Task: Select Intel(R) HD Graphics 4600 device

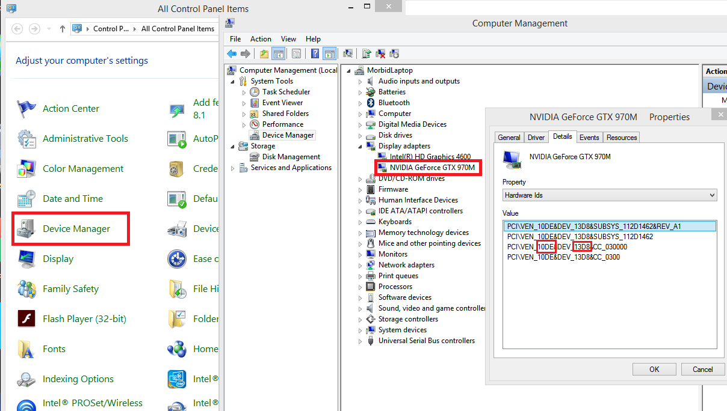Action: [x=430, y=157]
